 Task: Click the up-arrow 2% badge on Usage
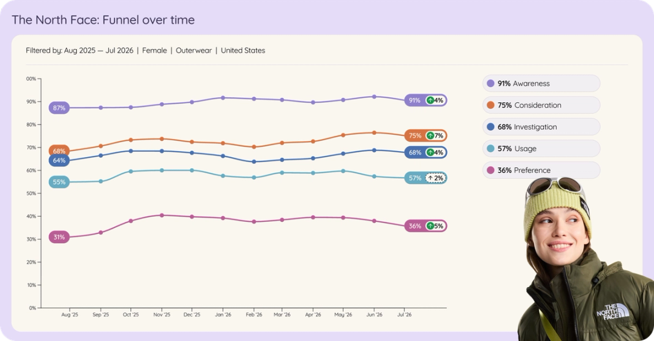point(435,178)
